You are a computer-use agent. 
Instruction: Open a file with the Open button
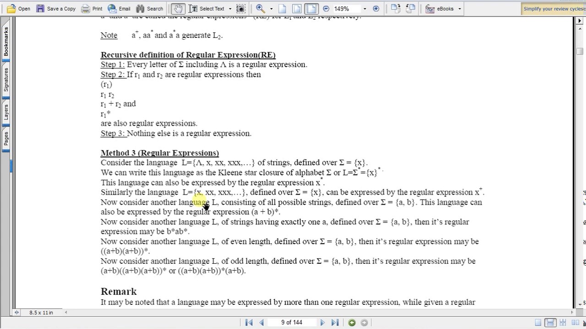tap(18, 9)
